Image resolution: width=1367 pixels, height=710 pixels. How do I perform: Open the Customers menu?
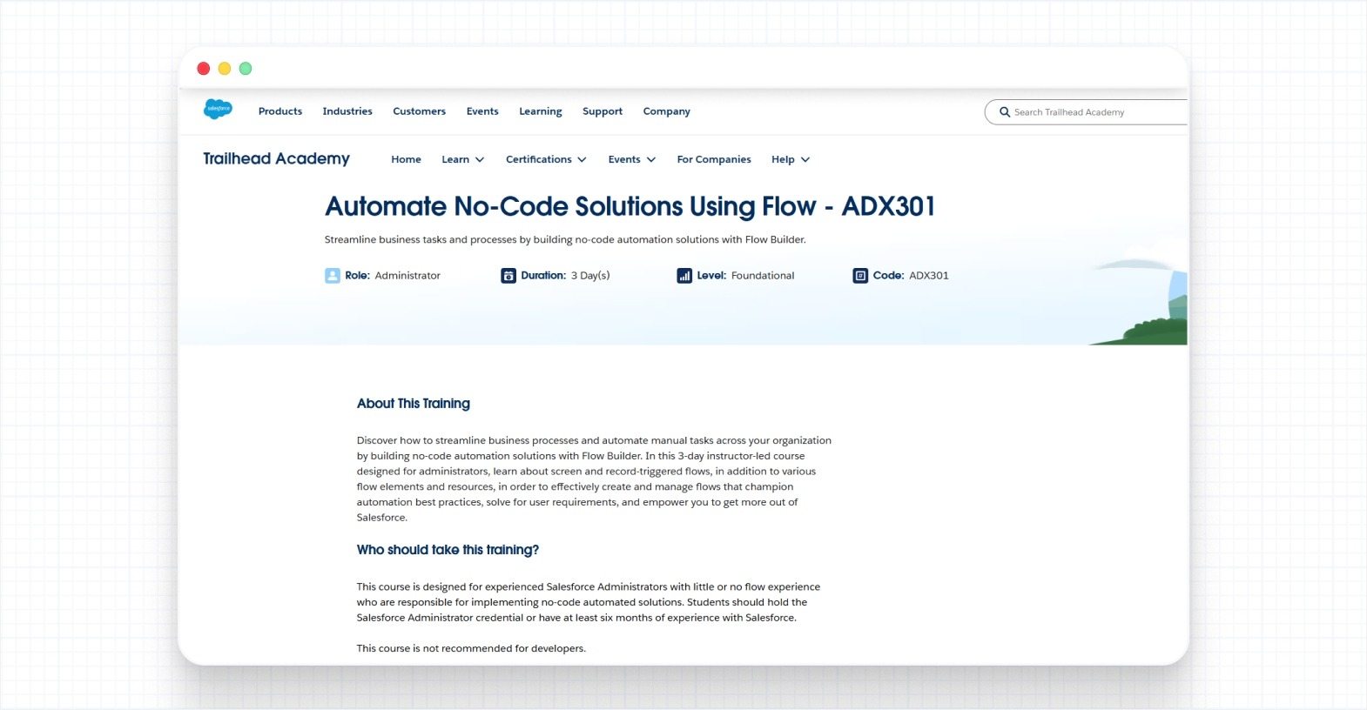click(419, 111)
